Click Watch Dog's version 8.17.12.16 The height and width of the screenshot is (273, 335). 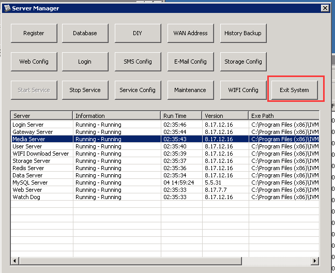point(219,197)
